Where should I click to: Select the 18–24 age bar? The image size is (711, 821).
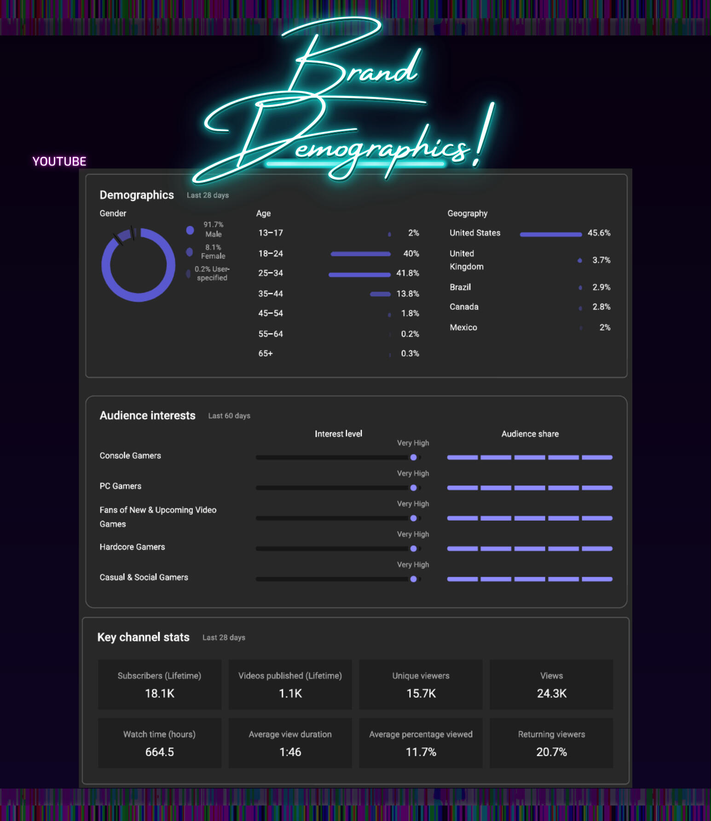pos(360,254)
